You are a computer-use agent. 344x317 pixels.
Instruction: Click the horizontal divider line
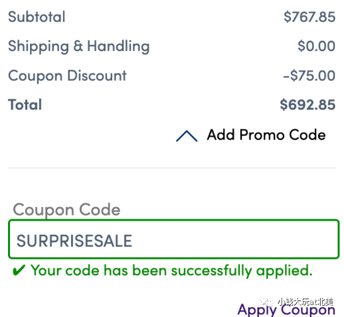(172, 168)
